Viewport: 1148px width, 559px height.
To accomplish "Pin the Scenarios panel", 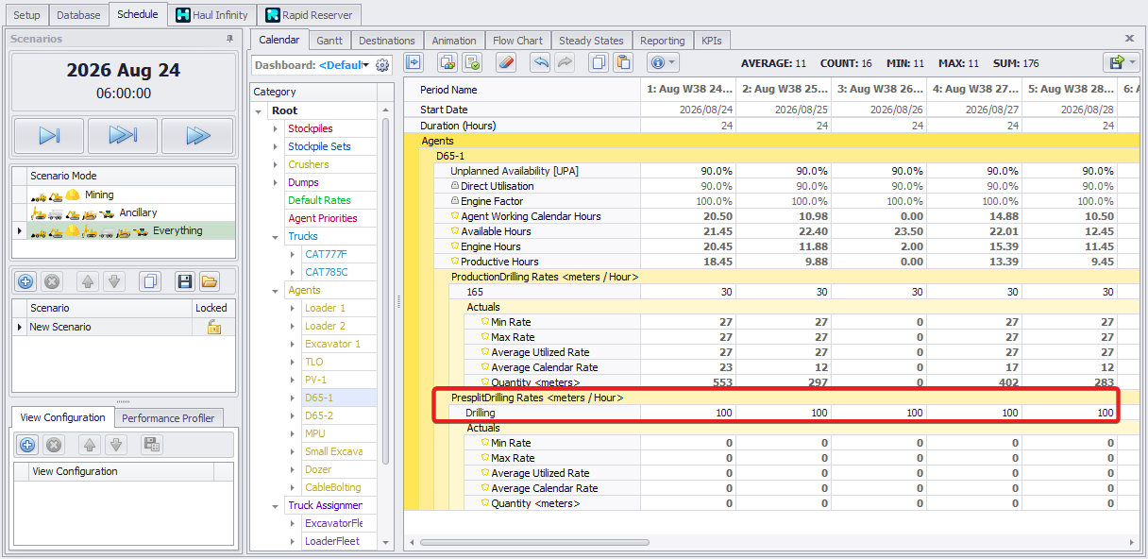I will click(x=229, y=39).
